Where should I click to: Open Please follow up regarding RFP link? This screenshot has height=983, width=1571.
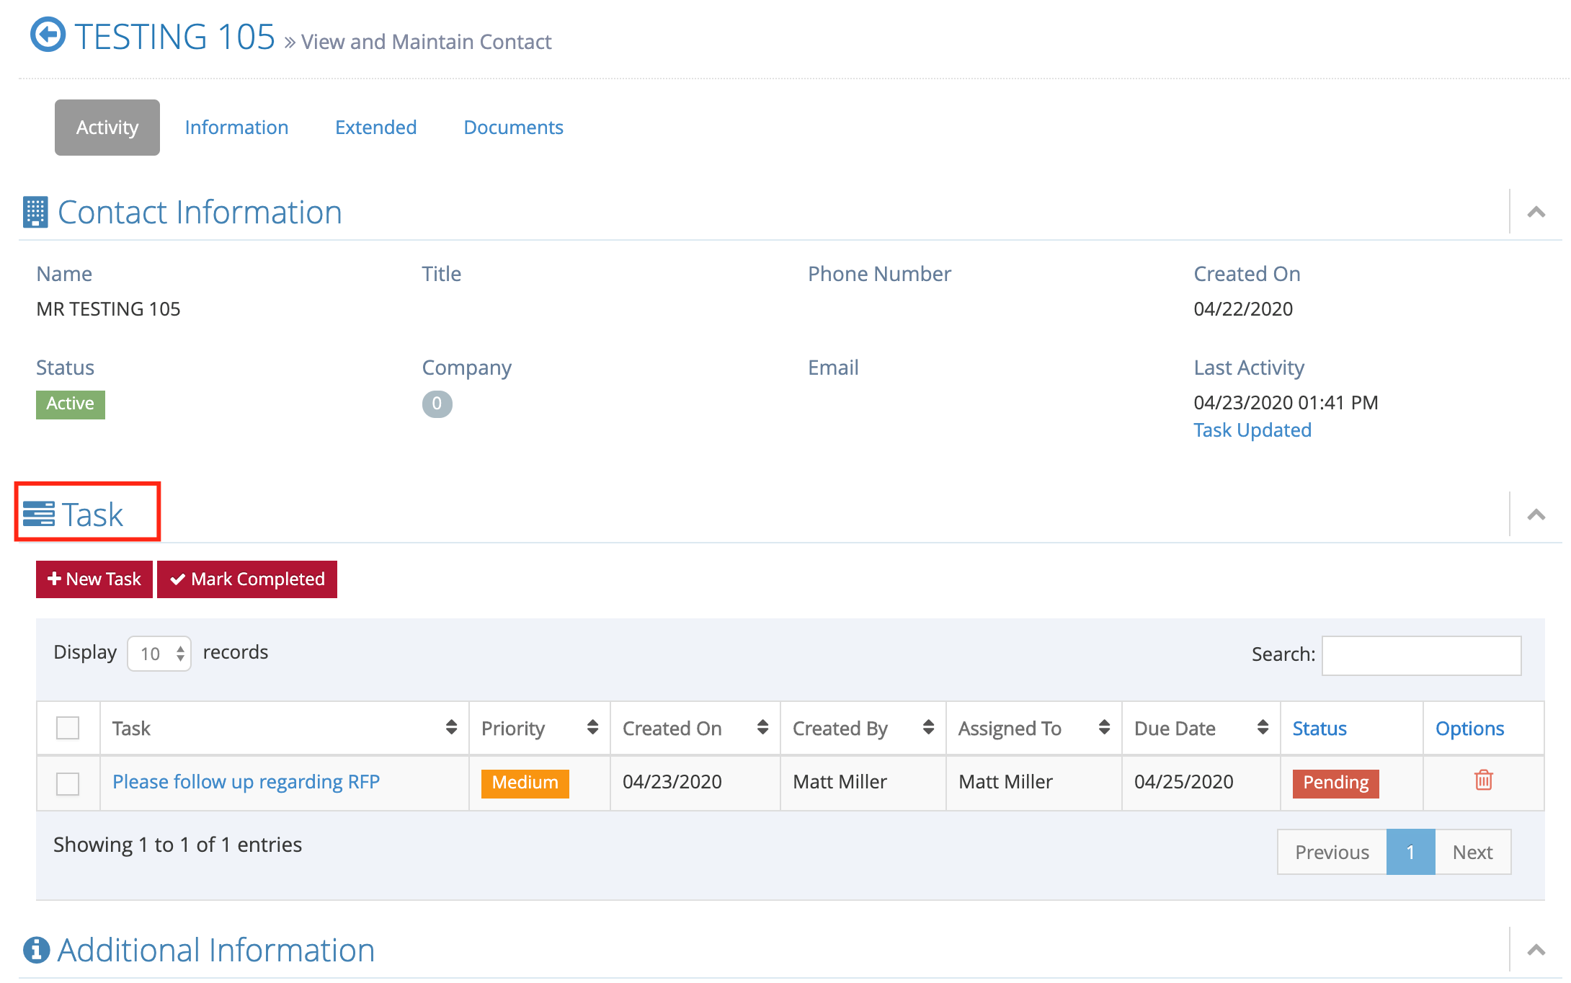(x=246, y=782)
